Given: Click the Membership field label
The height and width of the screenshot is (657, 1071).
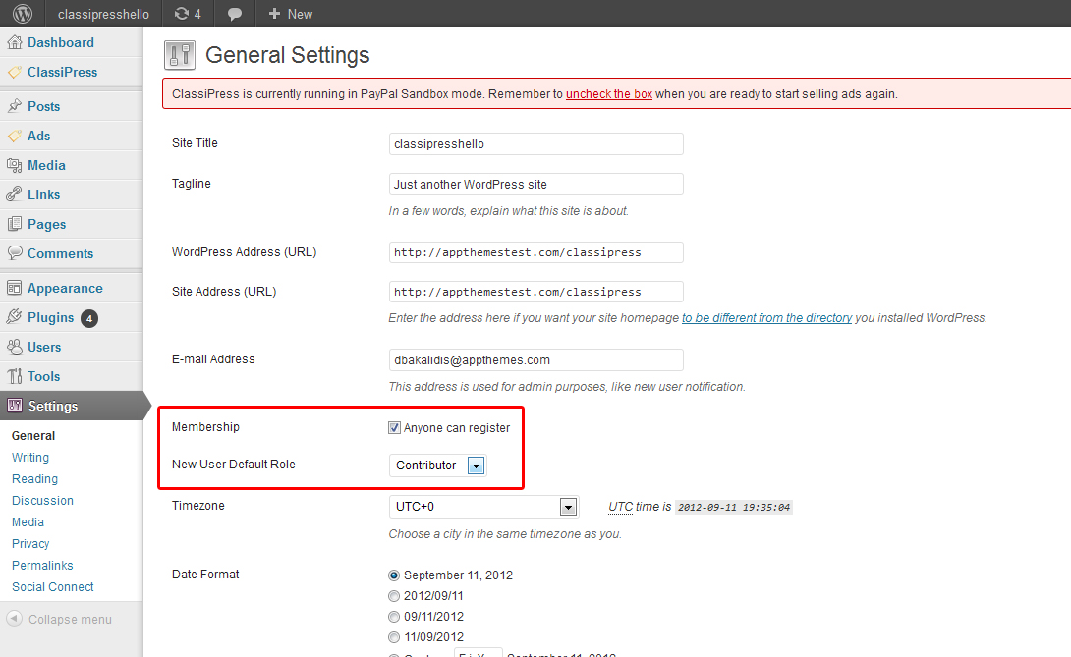Looking at the screenshot, I should pyautogui.click(x=205, y=427).
